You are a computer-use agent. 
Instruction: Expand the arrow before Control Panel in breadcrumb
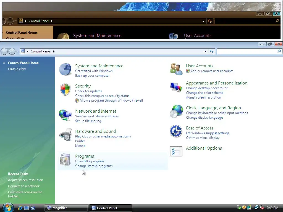[x=28, y=51]
